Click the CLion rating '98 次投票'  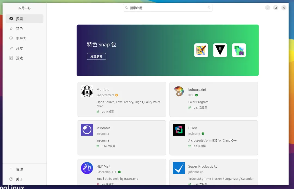tap(200, 146)
